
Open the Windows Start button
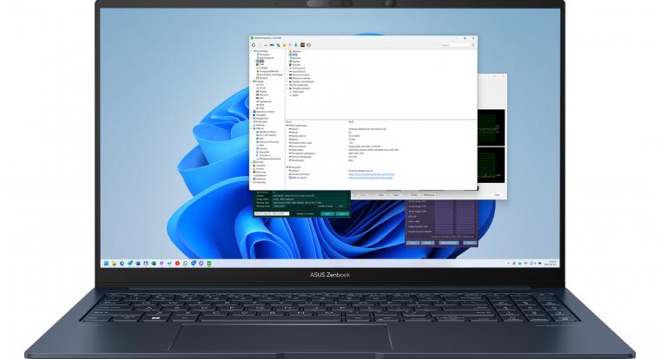[x=106, y=264]
